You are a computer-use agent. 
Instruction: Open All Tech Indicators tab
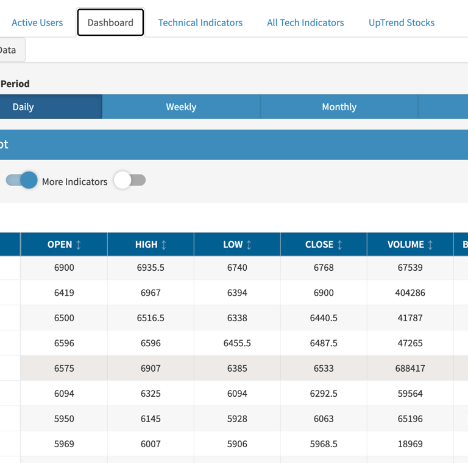pyautogui.click(x=305, y=23)
